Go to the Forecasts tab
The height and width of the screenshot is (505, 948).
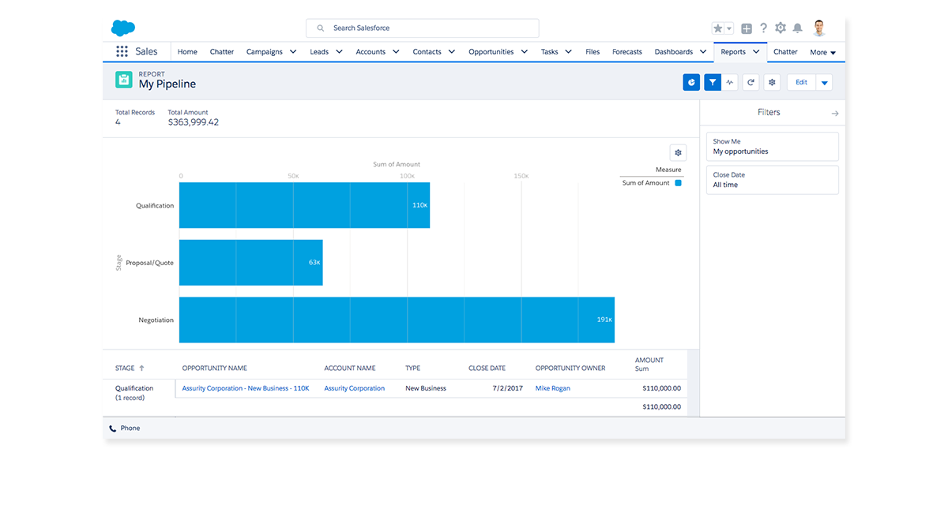[627, 52]
